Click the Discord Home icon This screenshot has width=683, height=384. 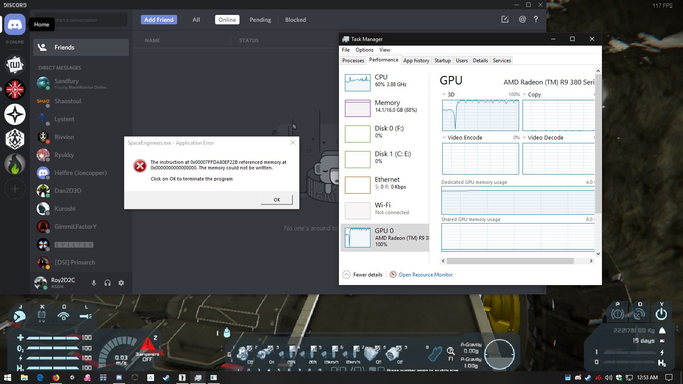(15, 25)
